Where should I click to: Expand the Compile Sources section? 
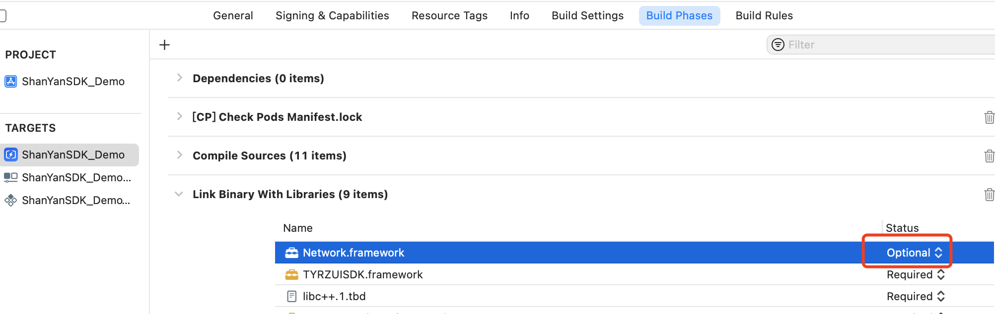[x=179, y=155]
